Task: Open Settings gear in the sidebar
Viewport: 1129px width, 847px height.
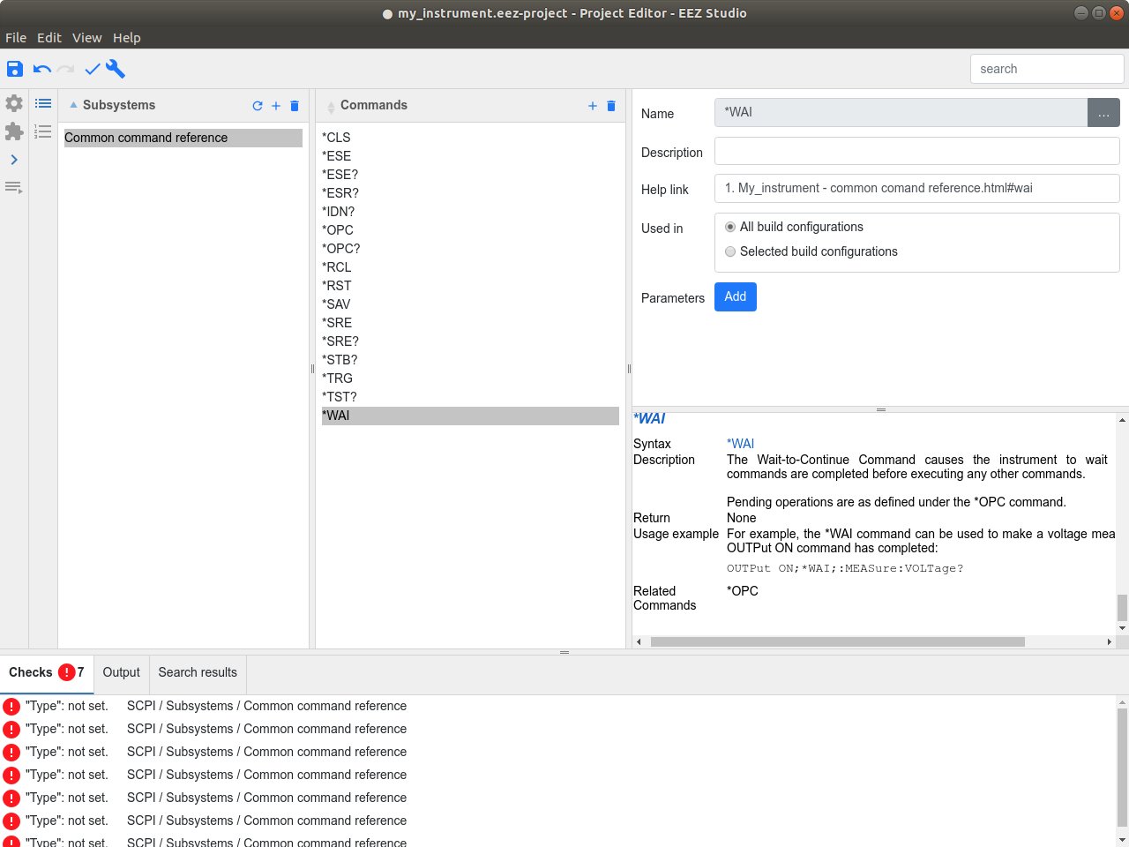Action: 14,103
